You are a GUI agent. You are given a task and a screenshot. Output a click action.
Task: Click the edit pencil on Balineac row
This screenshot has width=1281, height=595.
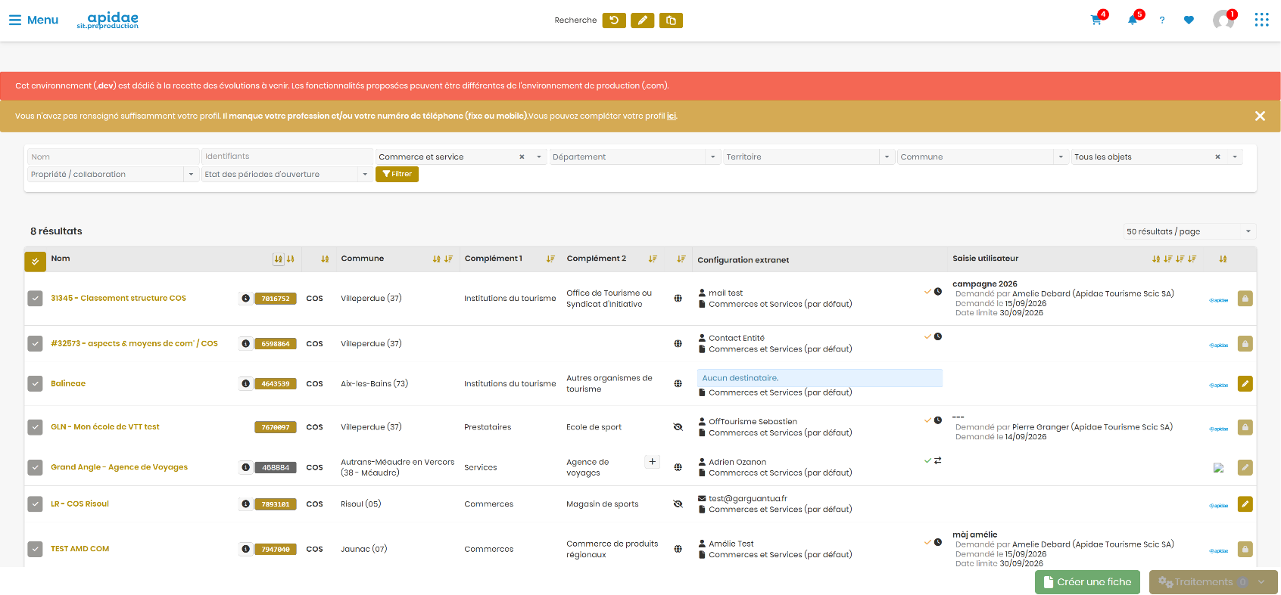point(1245,384)
